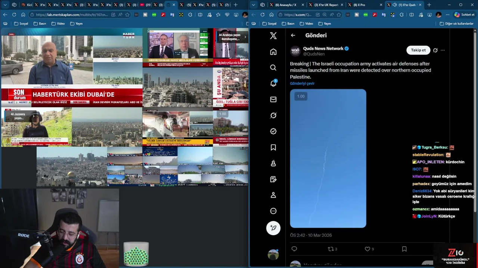Screen dimensions: 478x268
Task: Click the post timestamp 10 Mar 2026
Action: point(311,235)
